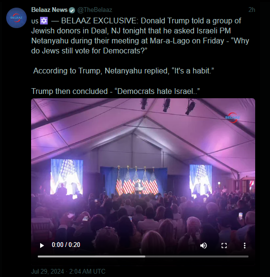Open the 2h relative timestamp
This screenshot has height=277, width=270.
pyautogui.click(x=251, y=10)
